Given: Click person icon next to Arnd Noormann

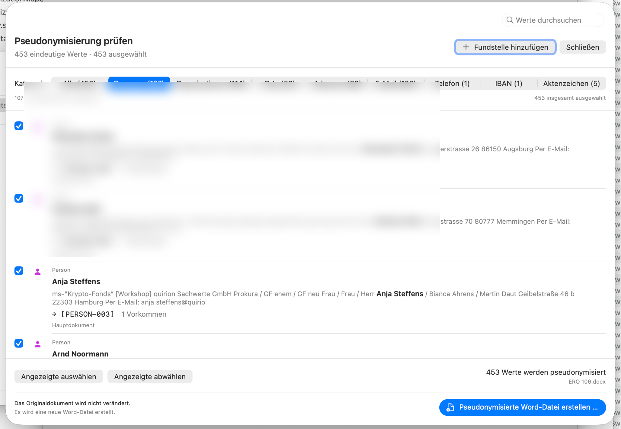Looking at the screenshot, I should click(38, 344).
